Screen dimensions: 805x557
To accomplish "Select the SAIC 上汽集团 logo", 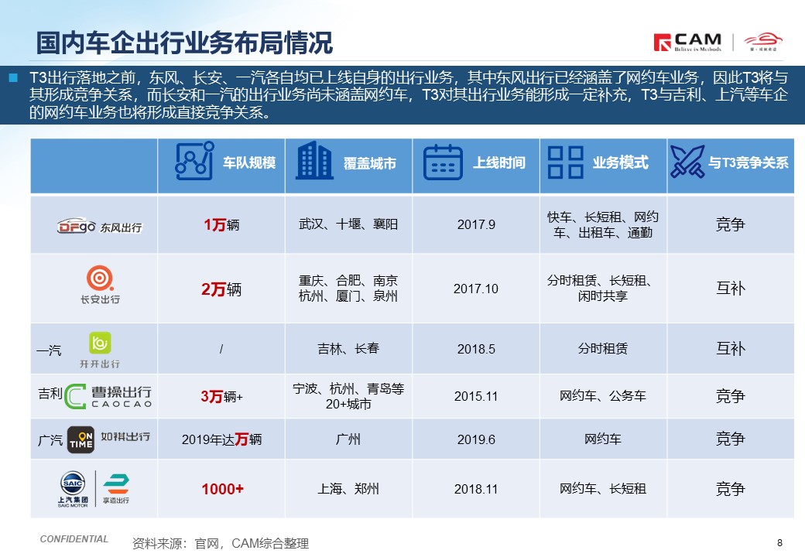I will click(x=73, y=489).
